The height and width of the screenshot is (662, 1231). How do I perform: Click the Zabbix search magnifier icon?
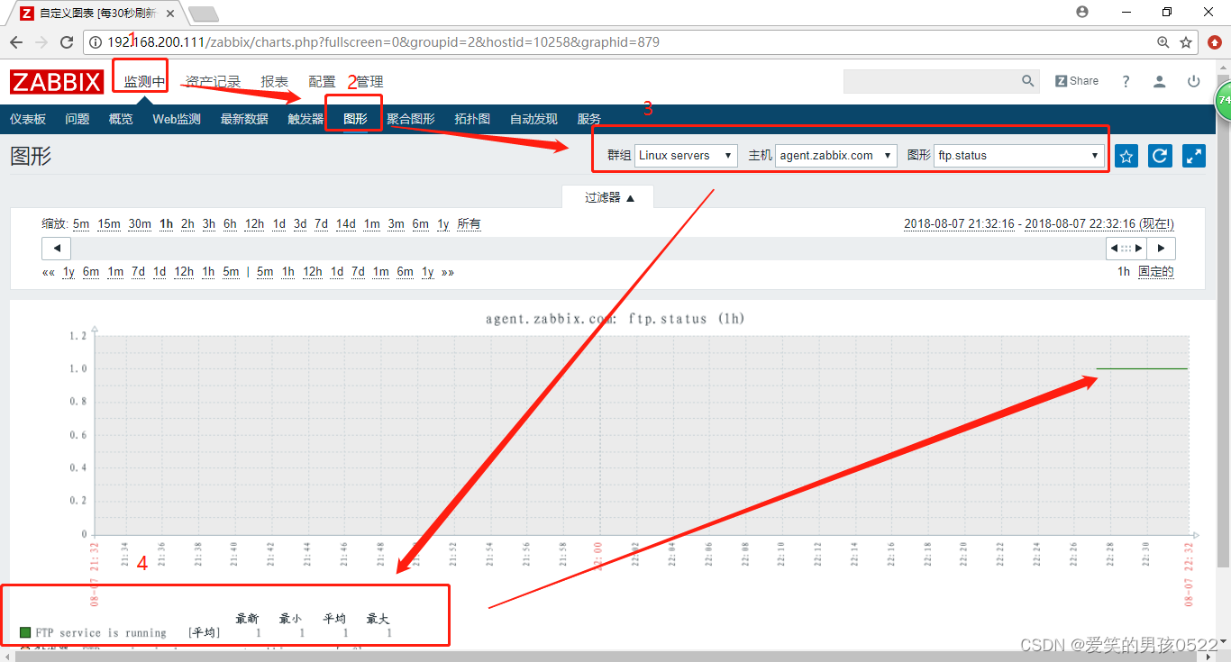pyautogui.click(x=1028, y=81)
